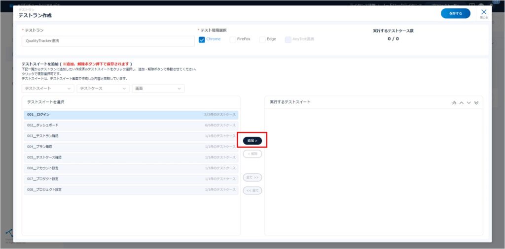This screenshot has width=505, height=249.
Task: Select the 001_ログイン test suite
Action: tap(131, 115)
